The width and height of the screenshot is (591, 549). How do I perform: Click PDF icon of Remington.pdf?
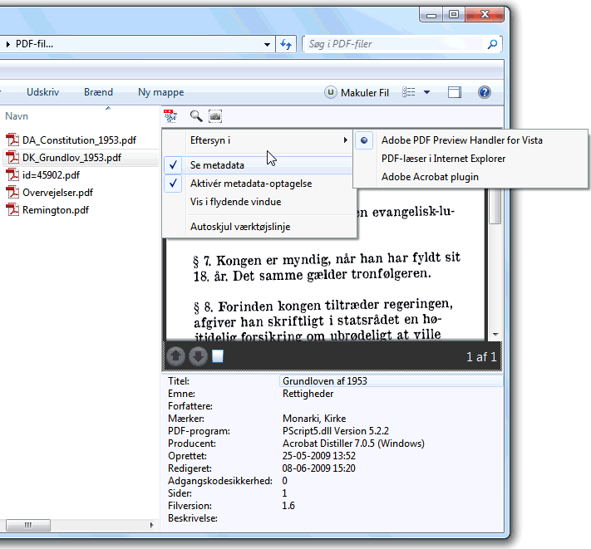pyautogui.click(x=12, y=210)
